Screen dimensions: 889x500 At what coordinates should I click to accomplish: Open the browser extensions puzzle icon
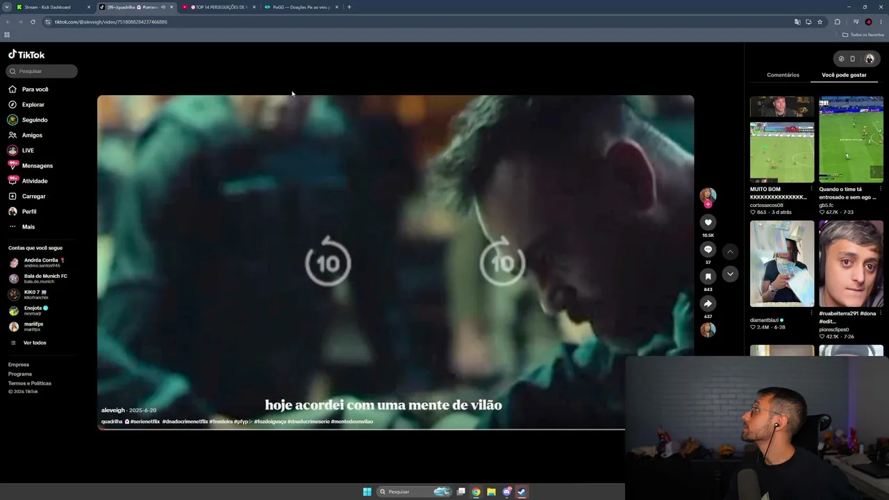coord(837,22)
